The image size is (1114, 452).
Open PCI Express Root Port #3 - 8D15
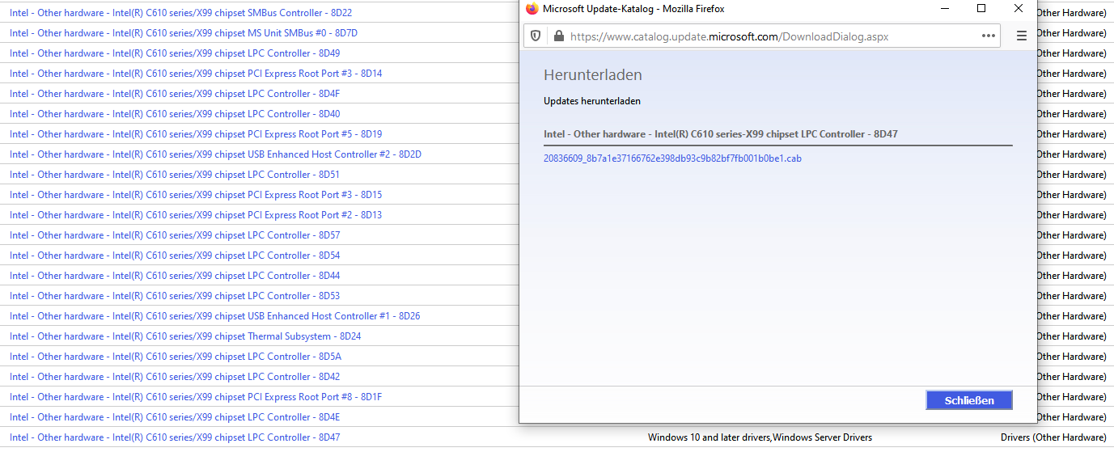point(196,195)
